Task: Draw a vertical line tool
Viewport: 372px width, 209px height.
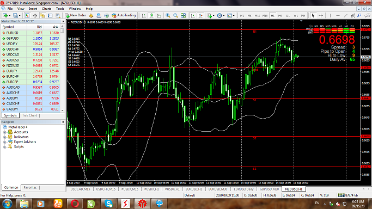Action: coord(330,16)
